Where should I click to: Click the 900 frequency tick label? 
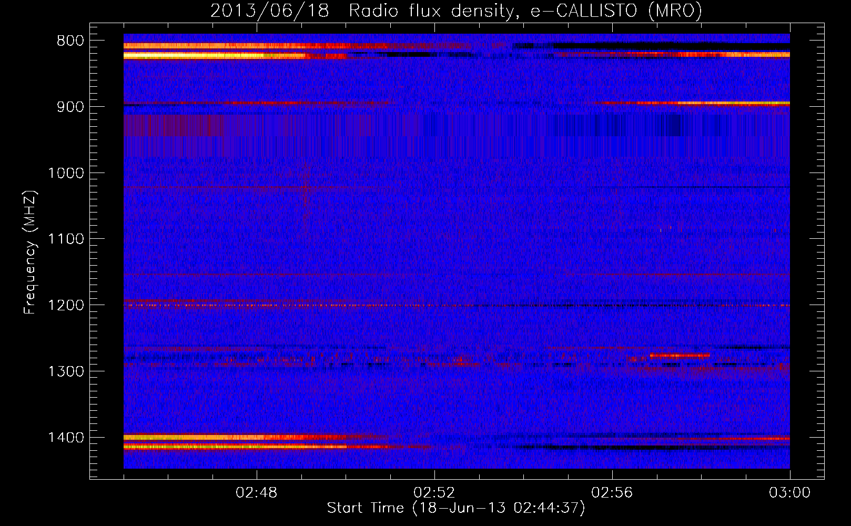[x=70, y=107]
